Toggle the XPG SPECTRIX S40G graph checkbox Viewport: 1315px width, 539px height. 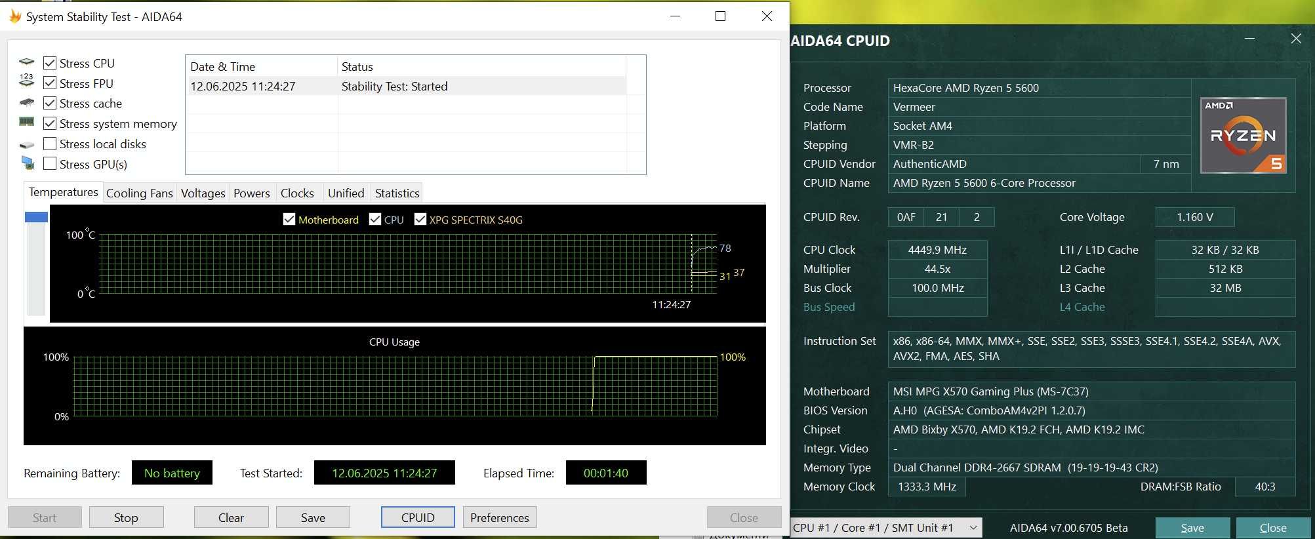(x=420, y=219)
